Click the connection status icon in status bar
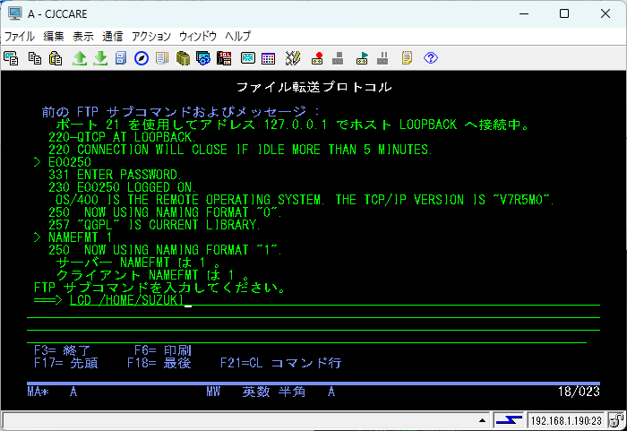The image size is (627, 431). [x=509, y=420]
